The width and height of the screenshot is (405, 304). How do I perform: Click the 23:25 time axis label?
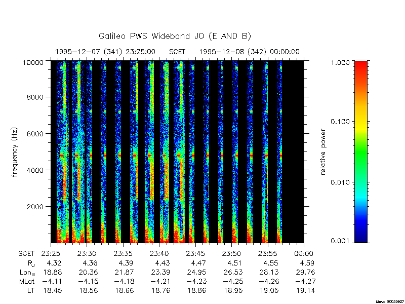click(51, 253)
